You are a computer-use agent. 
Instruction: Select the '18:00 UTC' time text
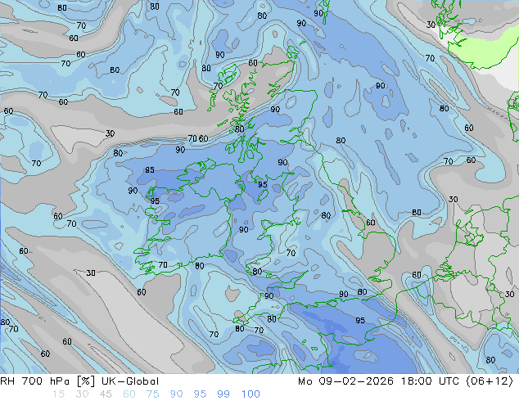click(x=431, y=381)
